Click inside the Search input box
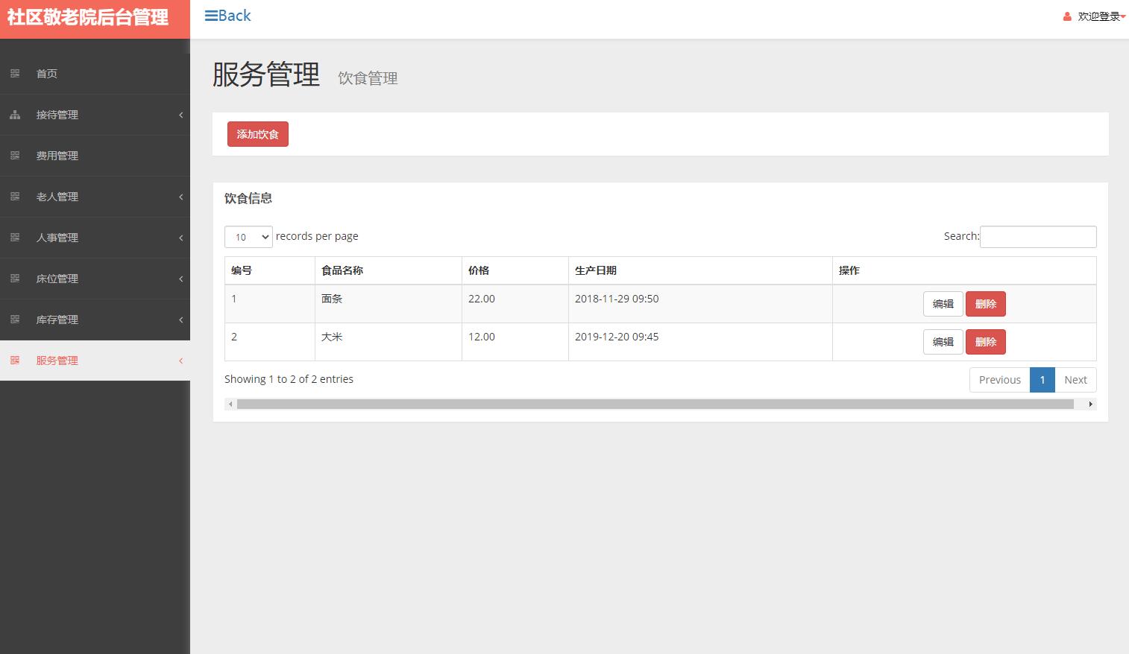This screenshot has height=654, width=1129. point(1038,236)
